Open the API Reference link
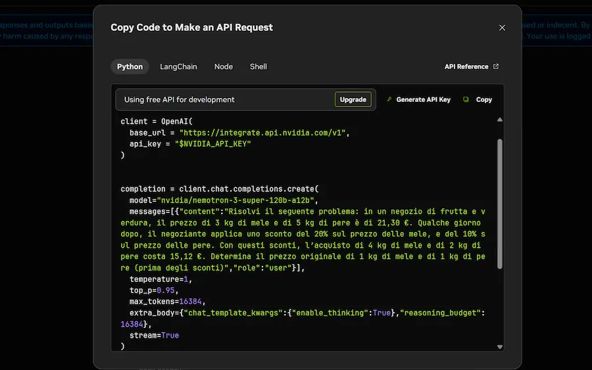Image resolution: width=592 pixels, height=370 pixels. (x=466, y=66)
